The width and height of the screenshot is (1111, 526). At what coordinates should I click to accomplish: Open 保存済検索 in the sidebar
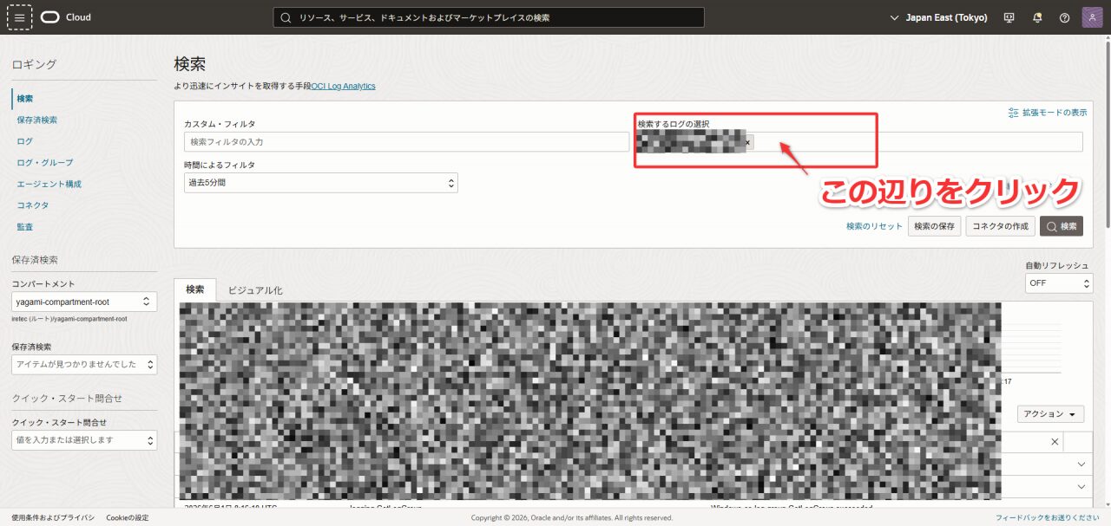pyautogui.click(x=37, y=120)
